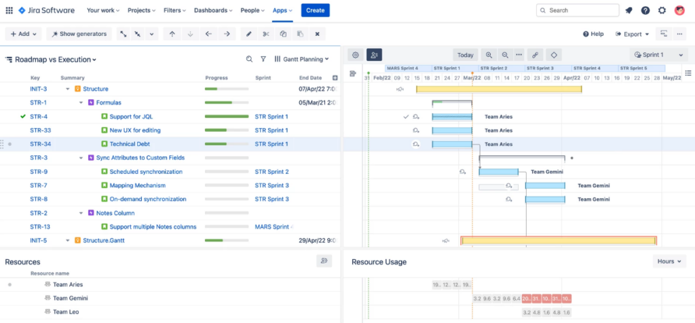Screen dimensions: 695x323
Task: Zoom in on the Gantt chart
Action: pyautogui.click(x=489, y=55)
